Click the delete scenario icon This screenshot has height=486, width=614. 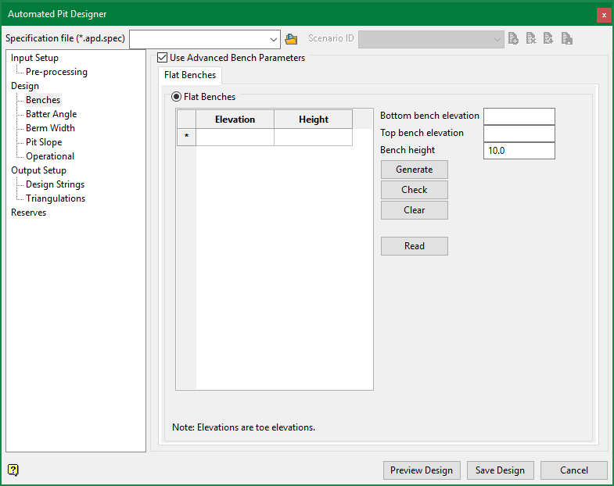click(x=531, y=38)
